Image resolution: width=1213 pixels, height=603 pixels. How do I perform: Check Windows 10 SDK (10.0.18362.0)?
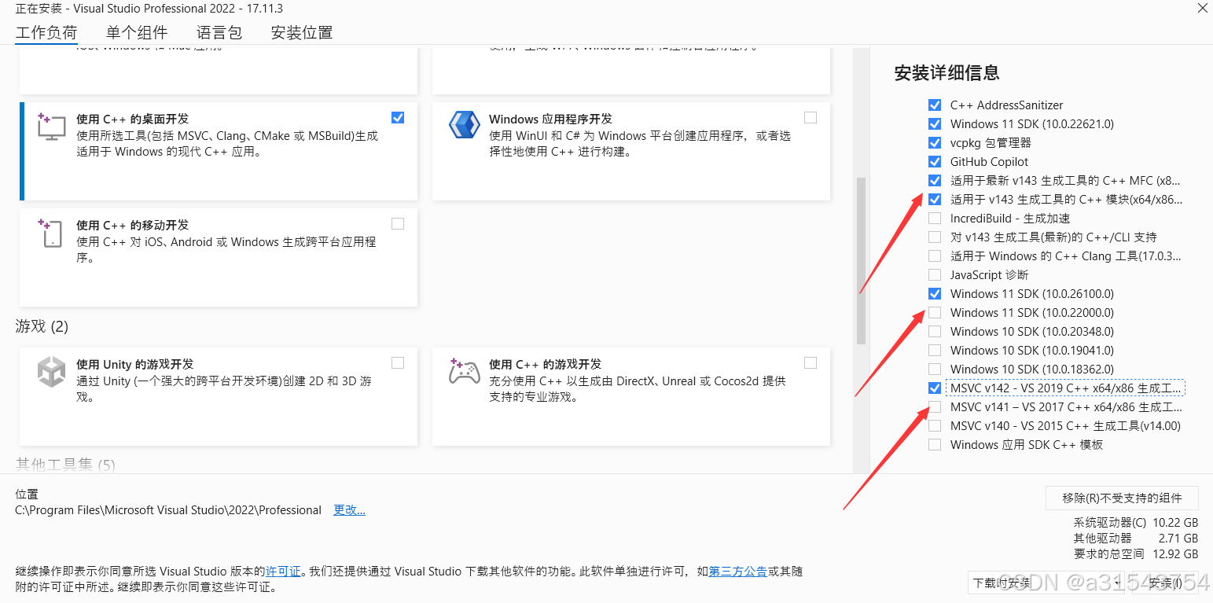click(x=935, y=369)
